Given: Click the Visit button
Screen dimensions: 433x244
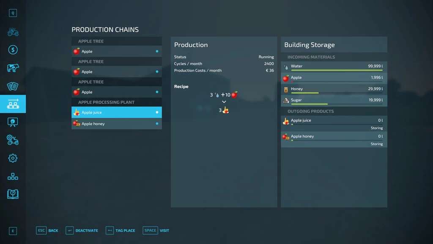Looking at the screenshot, I should point(156,230).
